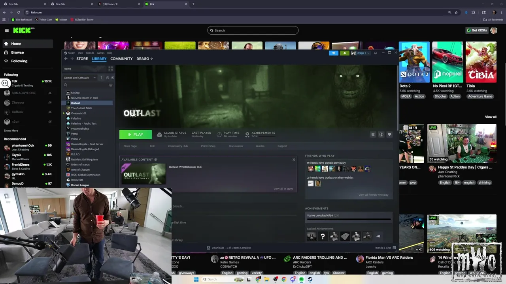Open Outlast Community Hub tab
The height and width of the screenshot is (284, 506).
click(178, 146)
